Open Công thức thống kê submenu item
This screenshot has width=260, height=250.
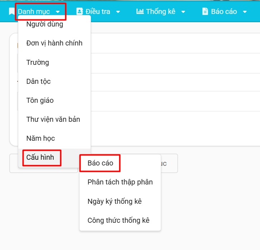[118, 220]
